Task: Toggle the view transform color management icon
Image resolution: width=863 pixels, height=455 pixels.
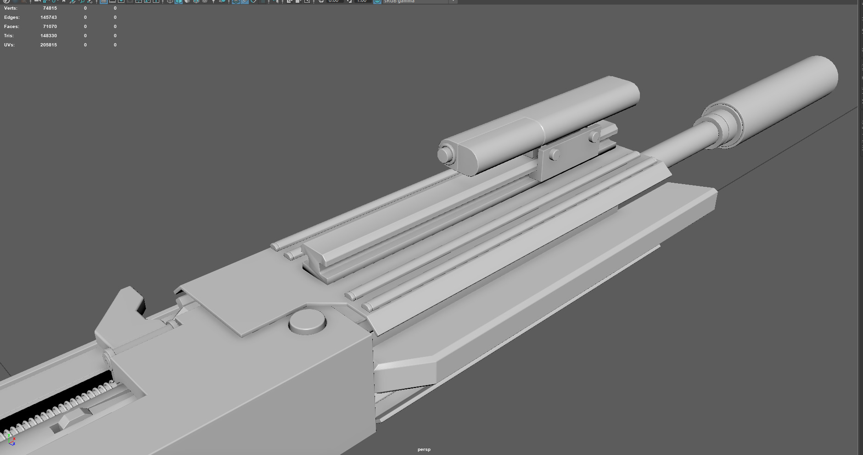Action: 377,1
